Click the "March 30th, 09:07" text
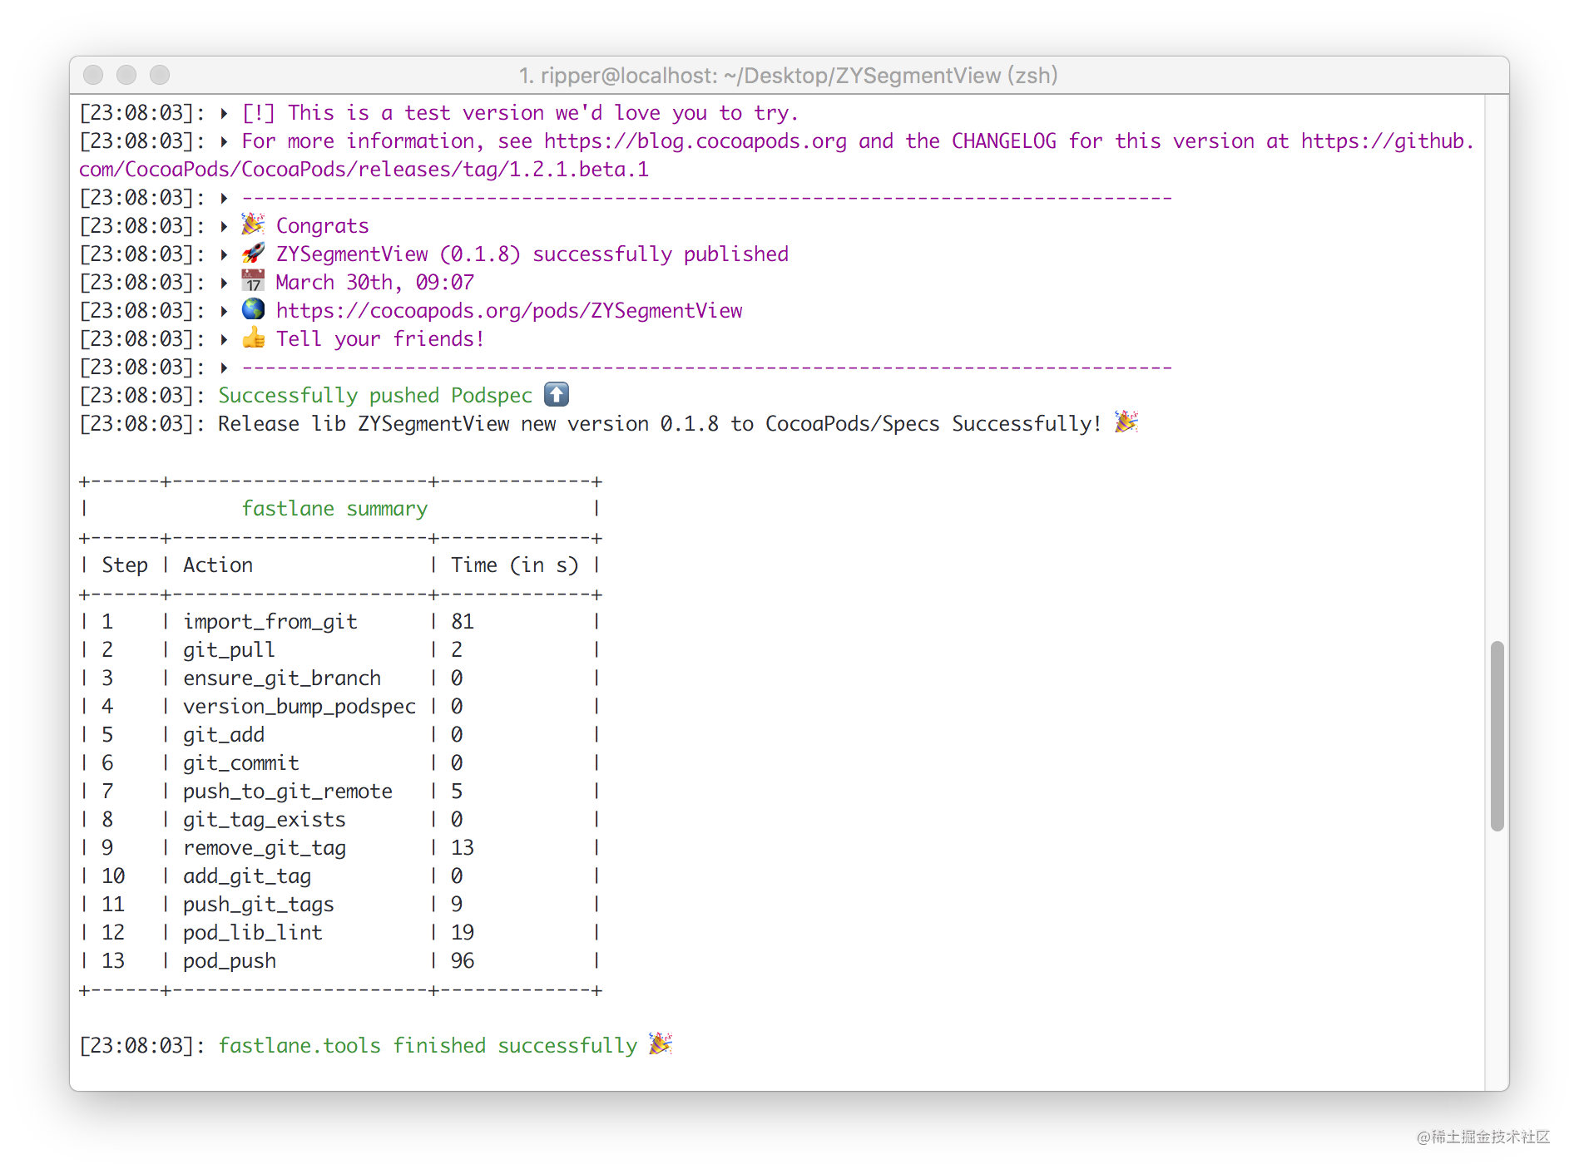The image size is (1579, 1174). (375, 282)
